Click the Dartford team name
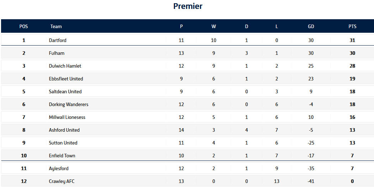 tap(58, 40)
